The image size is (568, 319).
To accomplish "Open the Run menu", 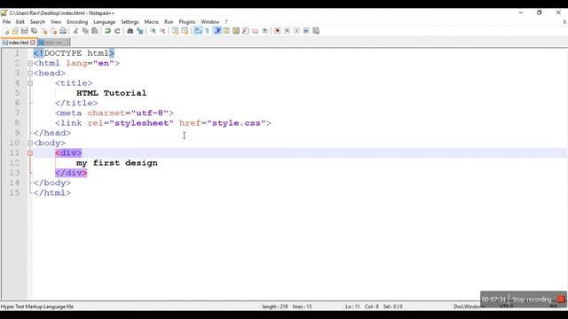I will pos(169,22).
